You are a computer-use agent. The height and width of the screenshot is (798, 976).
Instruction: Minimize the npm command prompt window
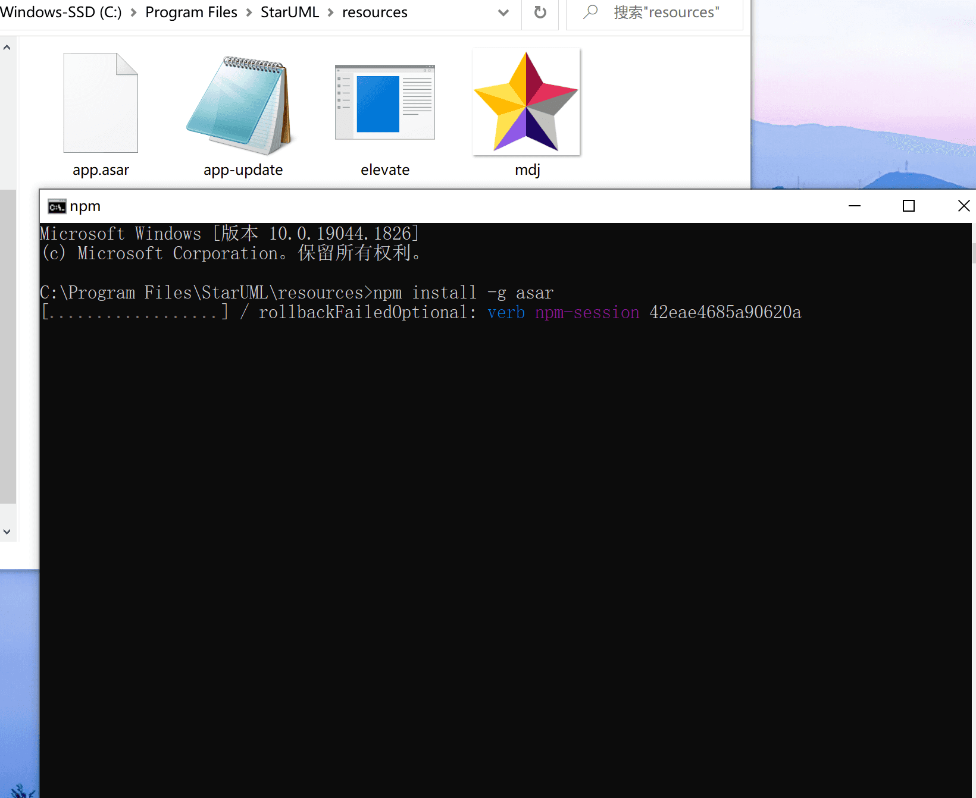(855, 206)
